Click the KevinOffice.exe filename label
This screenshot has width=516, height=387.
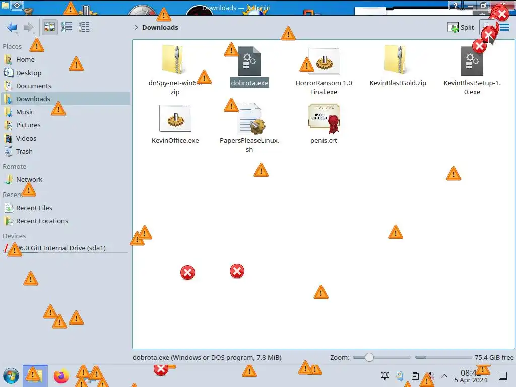[175, 141]
